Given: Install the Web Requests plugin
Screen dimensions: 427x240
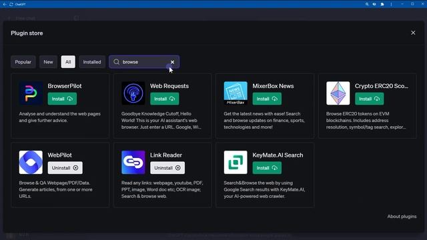Looking at the screenshot, I should (165, 99).
